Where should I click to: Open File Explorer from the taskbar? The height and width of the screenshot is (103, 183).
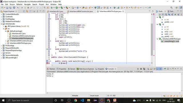pos(89,100)
